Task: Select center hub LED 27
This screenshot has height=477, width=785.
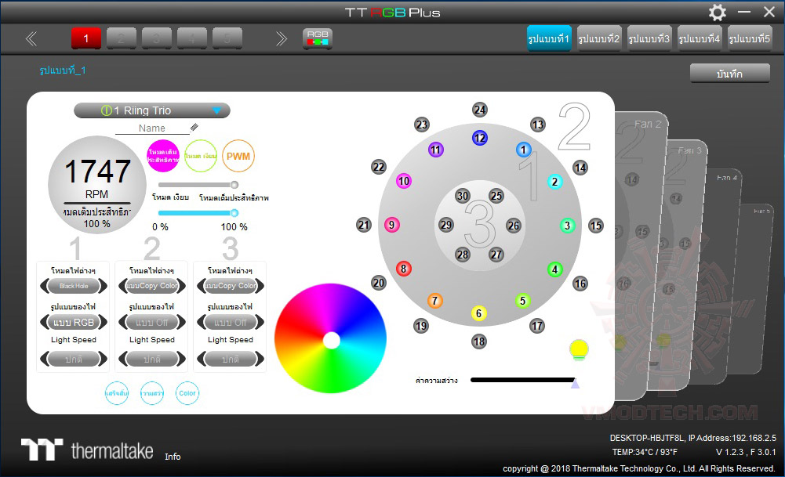Action: [x=496, y=255]
